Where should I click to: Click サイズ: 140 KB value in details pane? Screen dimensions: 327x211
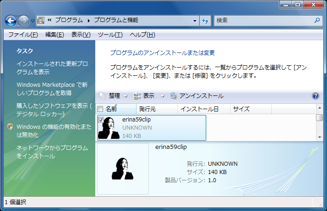217,172
